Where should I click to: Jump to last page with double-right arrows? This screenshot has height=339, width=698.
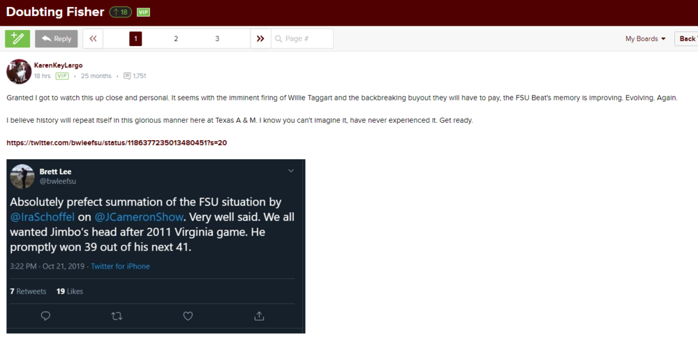pos(260,39)
